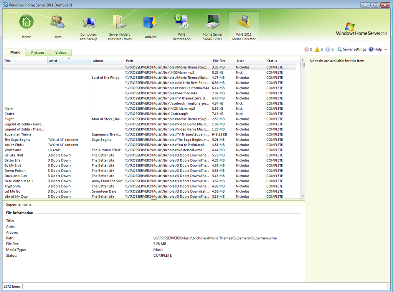Screen dimensions: 393x292
Task: Click the Hotel California.m4a path cell
Action: pyautogui.click(x=167, y=88)
